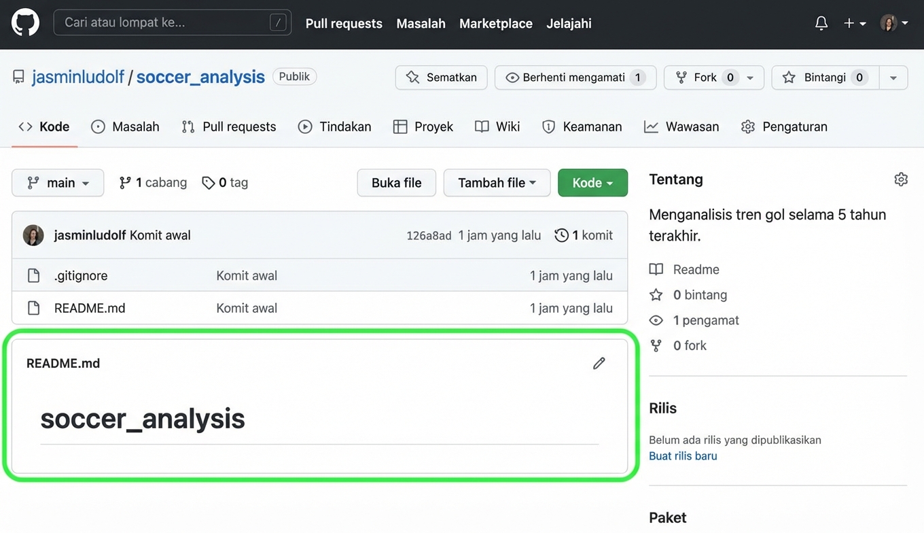Click the Buka file button

tap(396, 183)
